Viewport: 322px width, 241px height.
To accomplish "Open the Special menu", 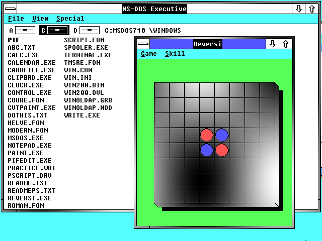I will [70, 19].
